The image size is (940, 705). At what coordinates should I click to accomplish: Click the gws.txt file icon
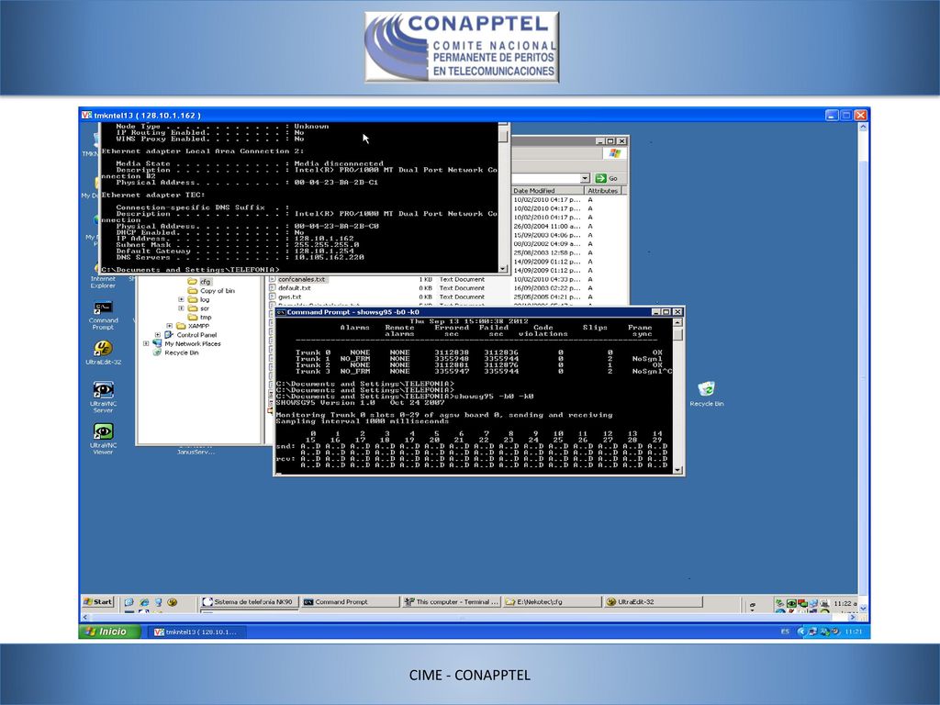pos(273,297)
